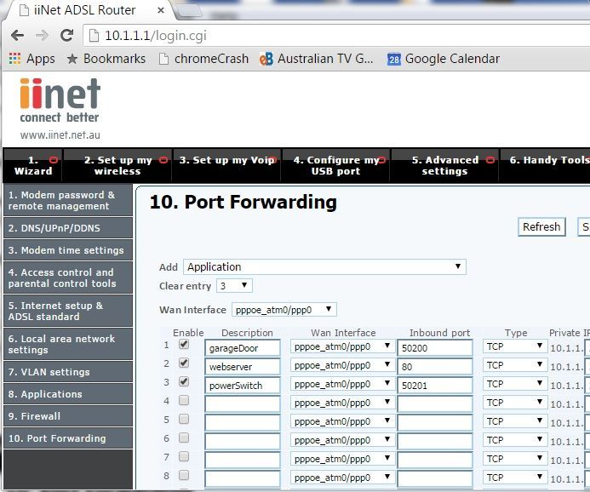Open the Handy Tools tab

tap(545, 165)
